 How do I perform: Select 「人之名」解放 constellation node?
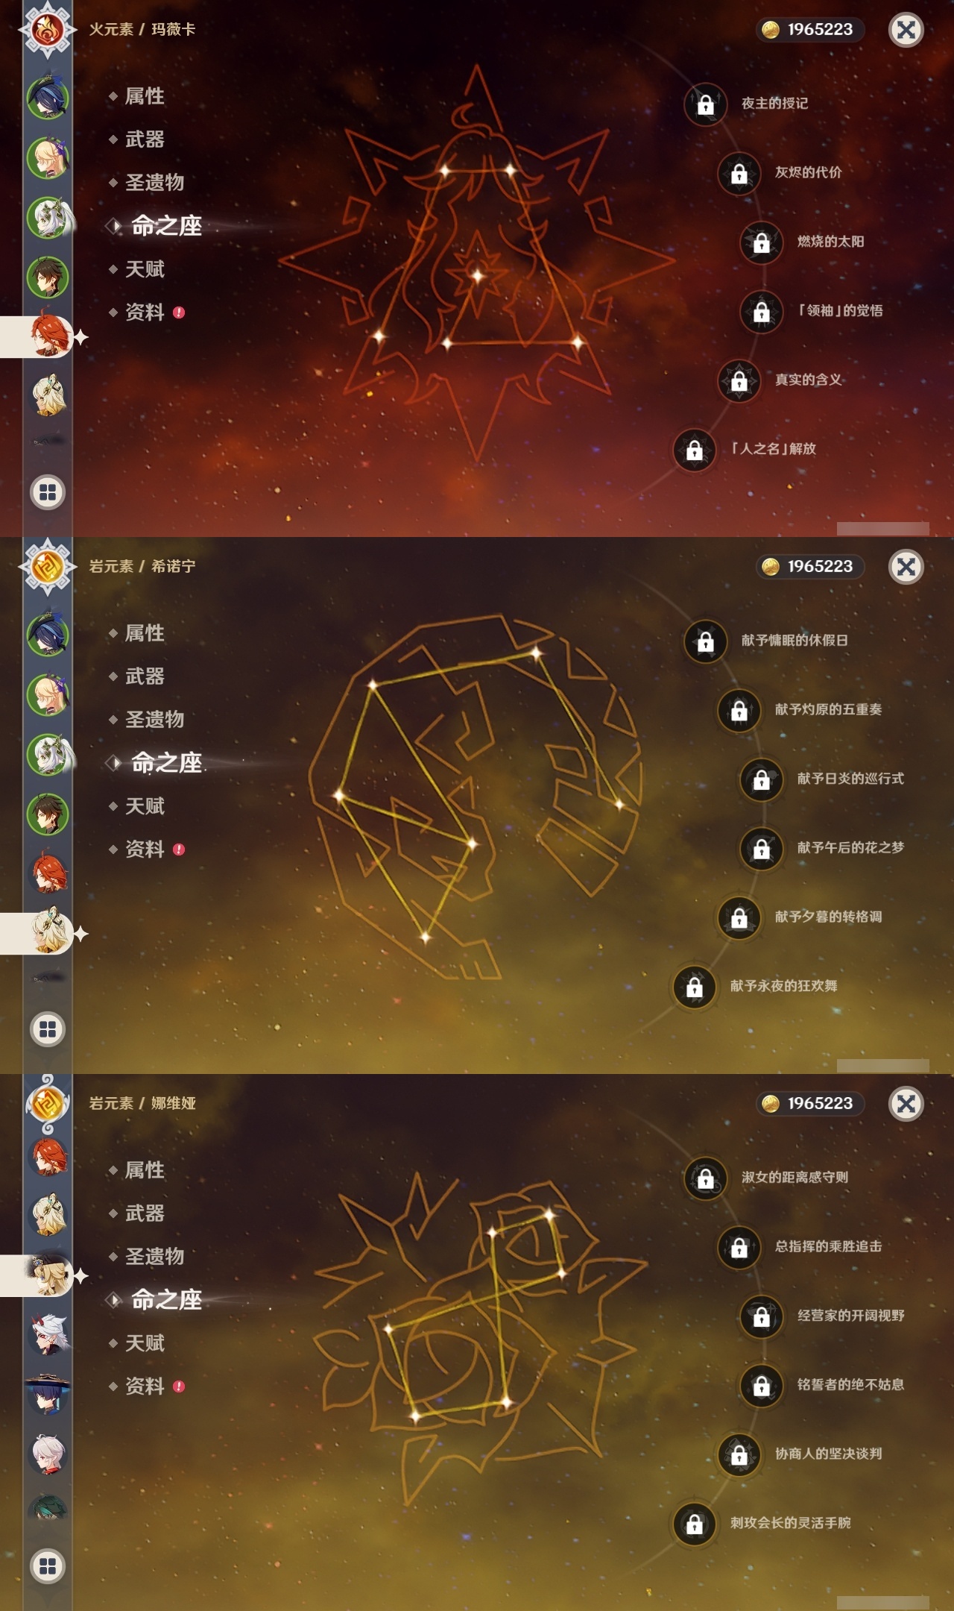tap(695, 450)
